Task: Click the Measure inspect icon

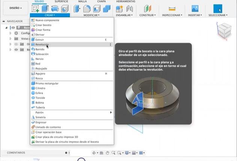Action: pyautogui.click(x=172, y=9)
